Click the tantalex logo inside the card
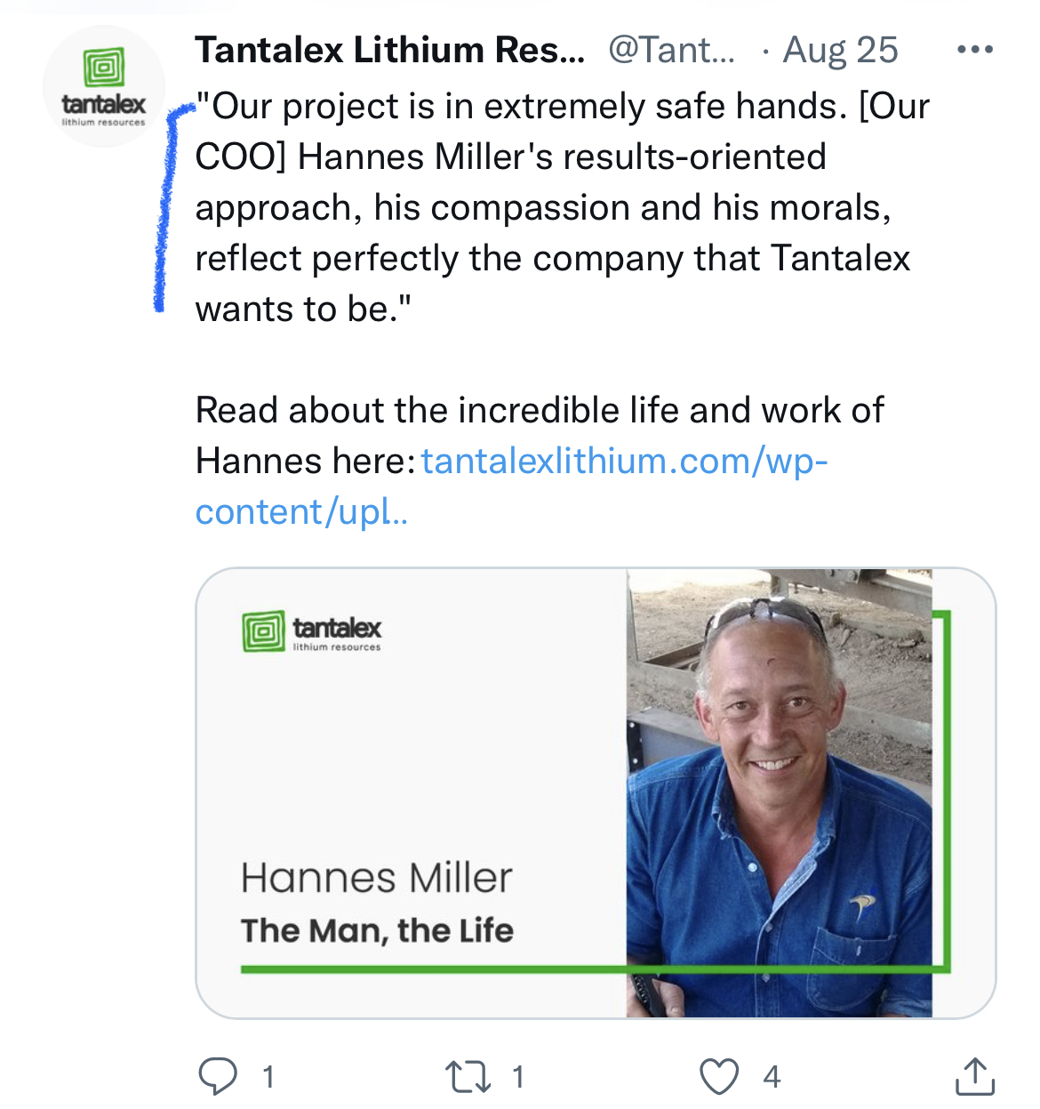Viewport: 1040px width, 1109px height. [311, 631]
